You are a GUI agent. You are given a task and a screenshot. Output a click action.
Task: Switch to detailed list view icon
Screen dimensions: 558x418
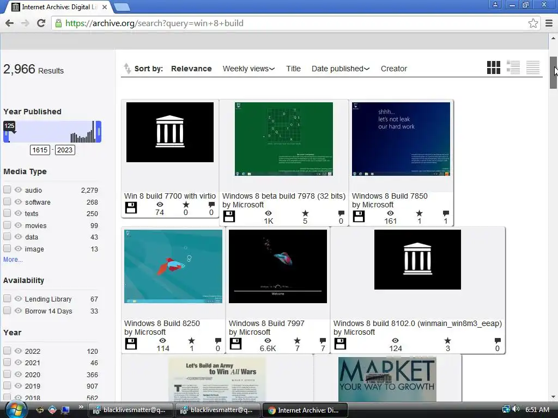(x=513, y=67)
